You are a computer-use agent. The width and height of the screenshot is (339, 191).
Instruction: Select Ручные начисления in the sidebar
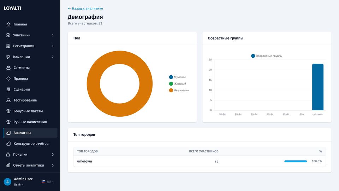pyautogui.click(x=30, y=122)
